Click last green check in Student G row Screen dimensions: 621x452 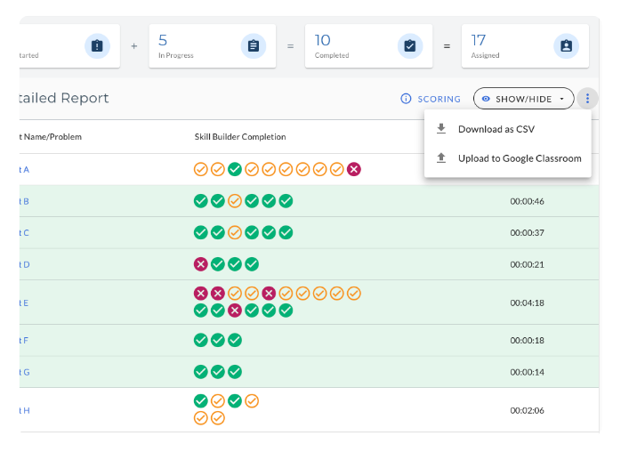click(x=235, y=372)
